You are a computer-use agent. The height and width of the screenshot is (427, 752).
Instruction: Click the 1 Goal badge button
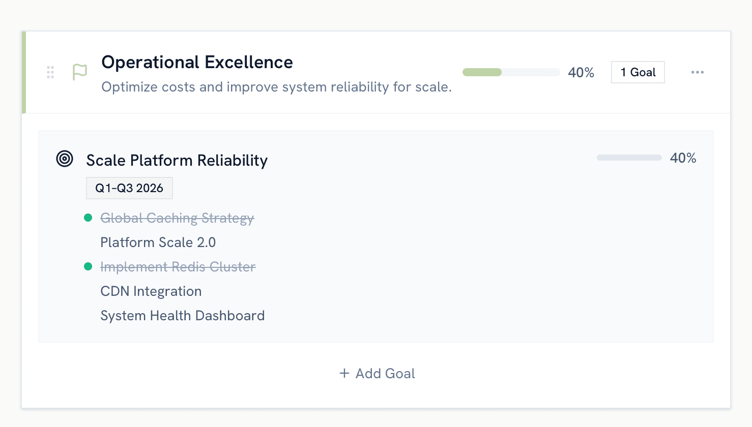tap(638, 72)
